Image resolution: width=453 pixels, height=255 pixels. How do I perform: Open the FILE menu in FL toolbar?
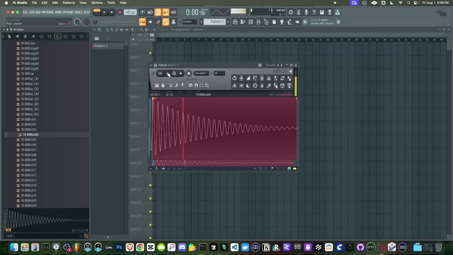tap(25, 12)
